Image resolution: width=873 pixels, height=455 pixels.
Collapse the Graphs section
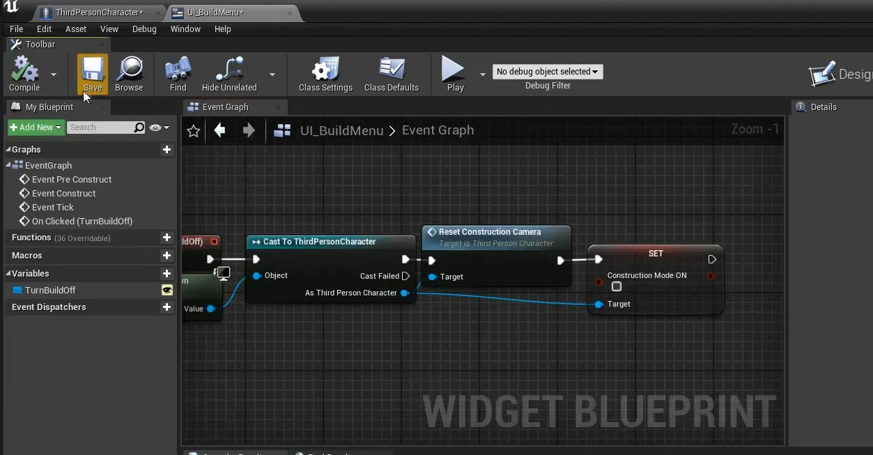[x=9, y=150]
